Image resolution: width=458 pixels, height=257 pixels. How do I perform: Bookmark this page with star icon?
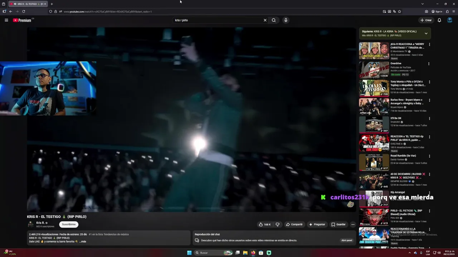(399, 11)
